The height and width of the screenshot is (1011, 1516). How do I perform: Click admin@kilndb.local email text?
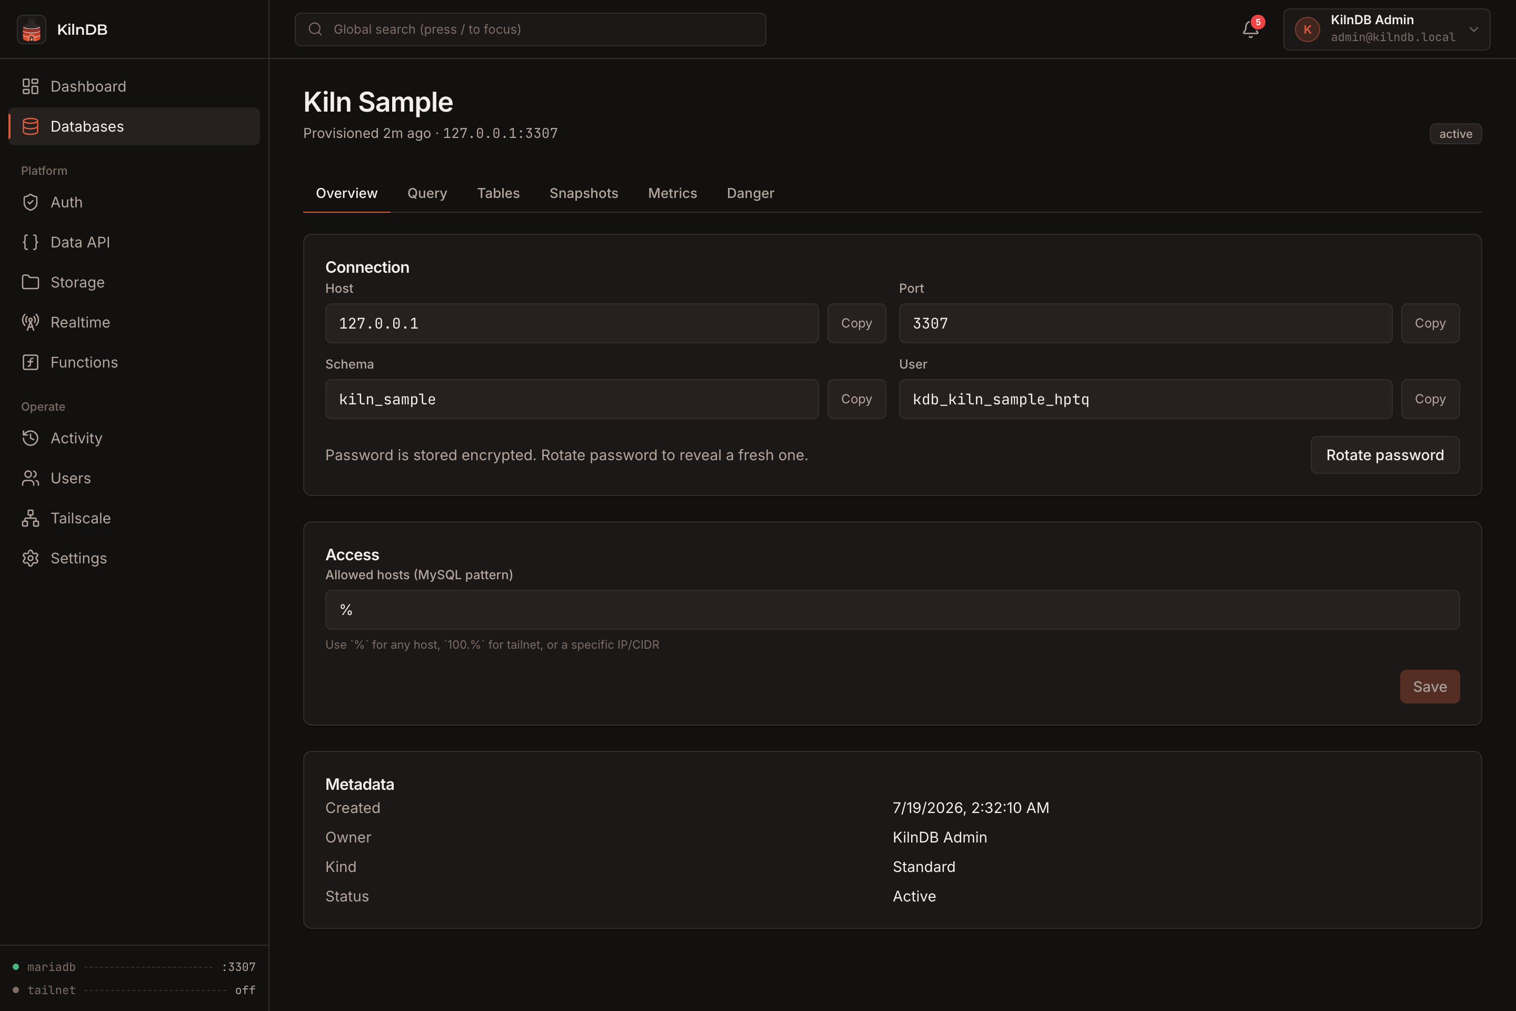coord(1393,37)
